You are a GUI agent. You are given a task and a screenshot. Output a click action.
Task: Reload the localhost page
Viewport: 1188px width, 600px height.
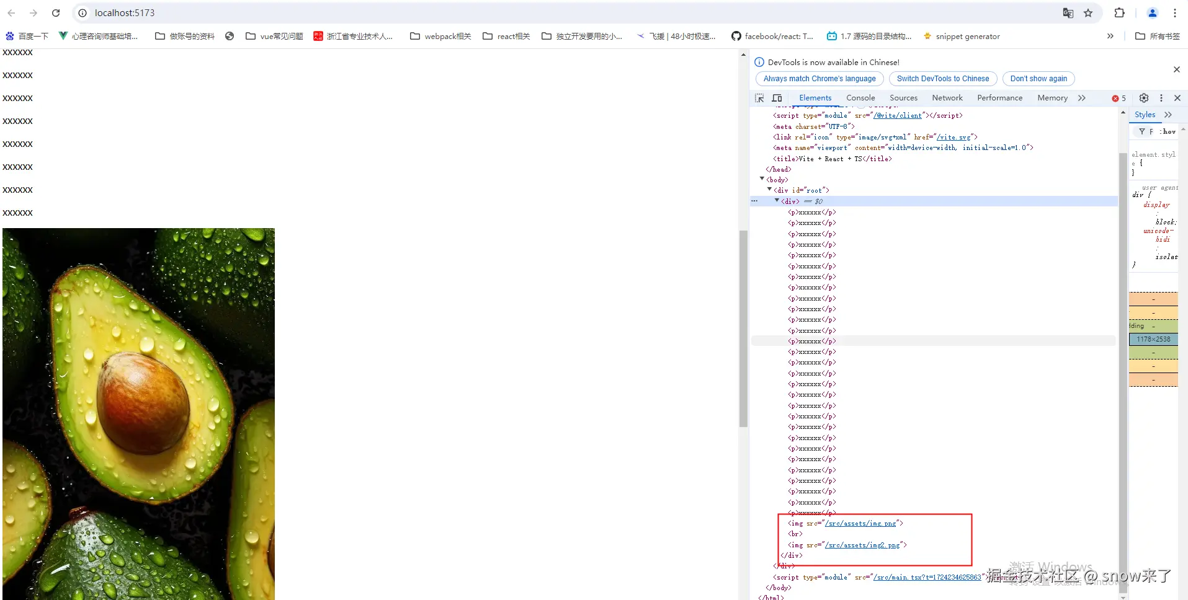click(56, 13)
